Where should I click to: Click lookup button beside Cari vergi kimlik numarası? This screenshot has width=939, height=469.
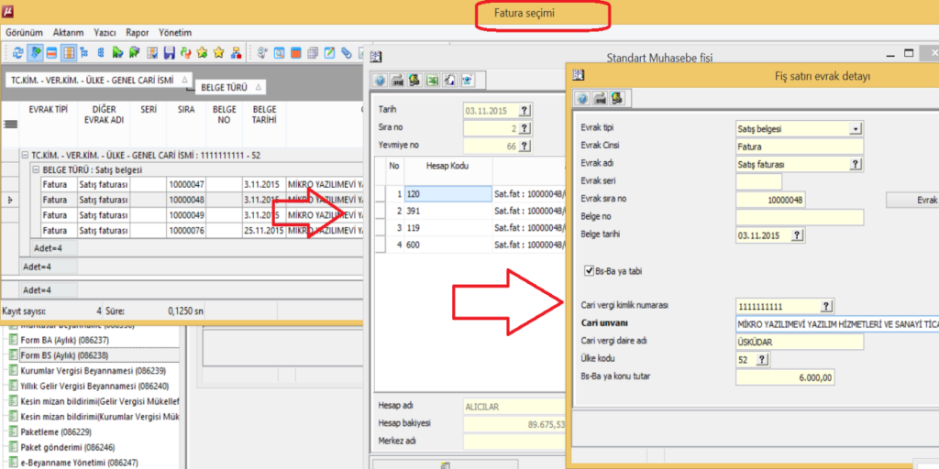pyautogui.click(x=826, y=306)
